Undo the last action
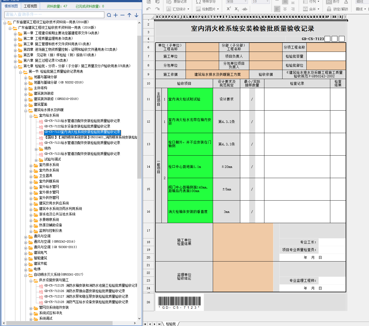 (149, 9)
